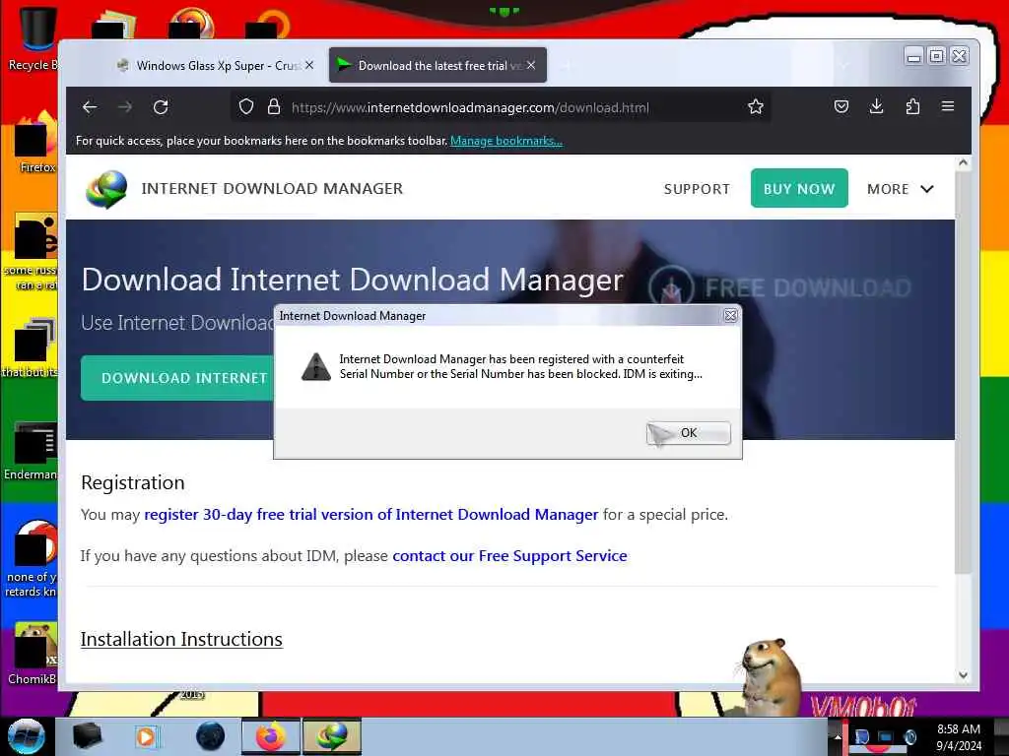Open the Firefox hamburger menu

pyautogui.click(x=948, y=106)
